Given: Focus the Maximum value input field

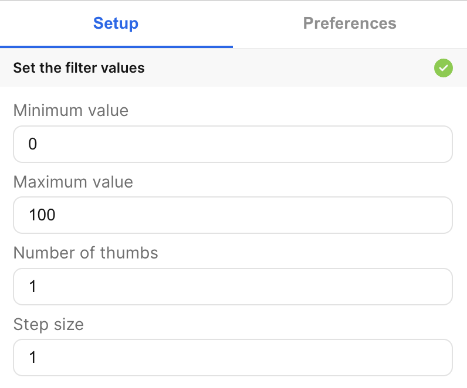Looking at the screenshot, I should click(x=233, y=215).
